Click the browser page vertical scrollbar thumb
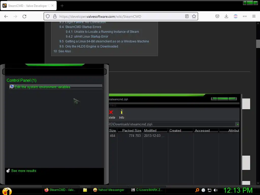This screenshot has width=260, height=195. pyautogui.click(x=258, y=44)
